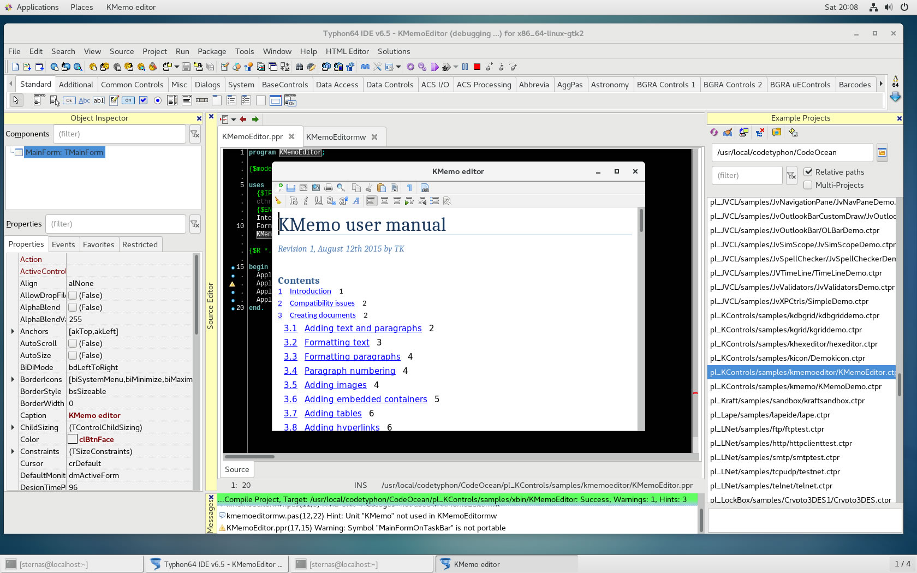The image size is (917, 573).
Task: Click the magnifier search icon in KMemo editor
Action: tap(341, 188)
